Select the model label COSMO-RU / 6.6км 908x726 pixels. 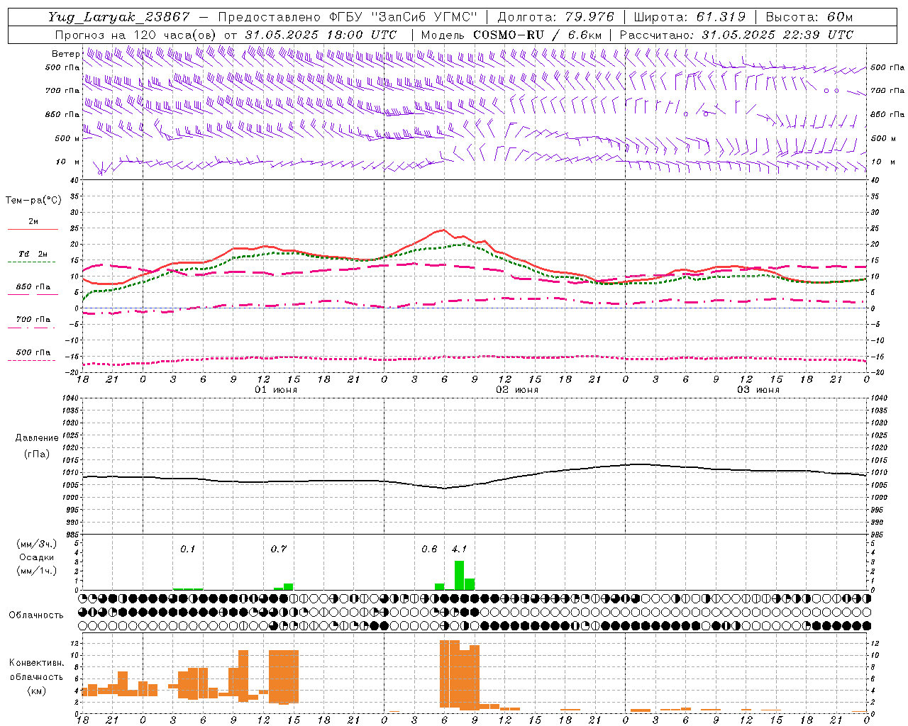pos(538,35)
